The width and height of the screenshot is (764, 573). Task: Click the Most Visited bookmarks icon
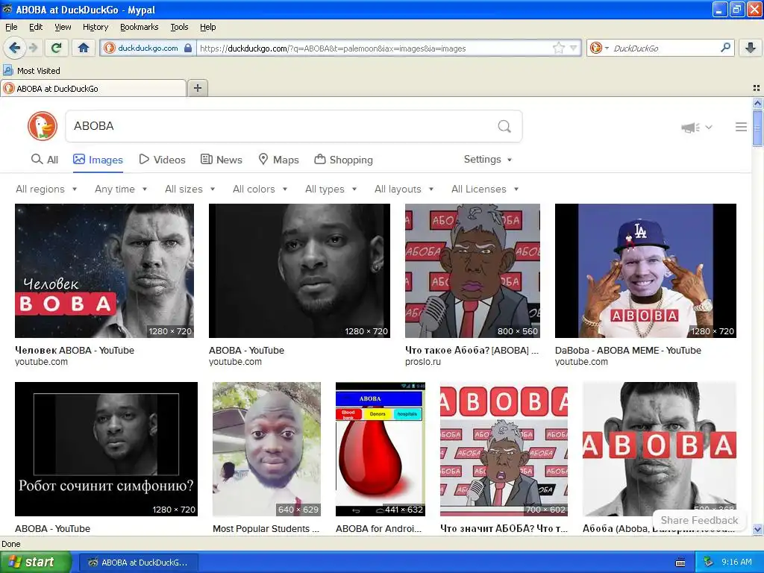pos(7,71)
